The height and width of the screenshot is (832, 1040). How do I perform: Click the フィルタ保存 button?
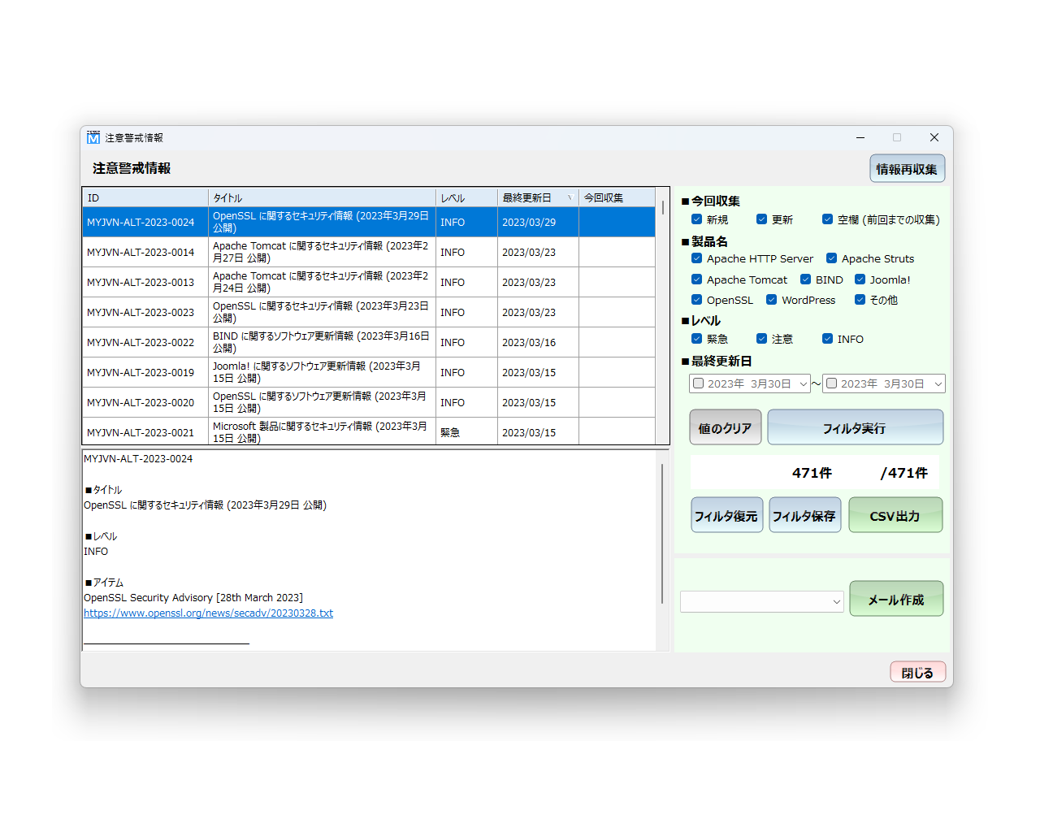[x=805, y=515]
